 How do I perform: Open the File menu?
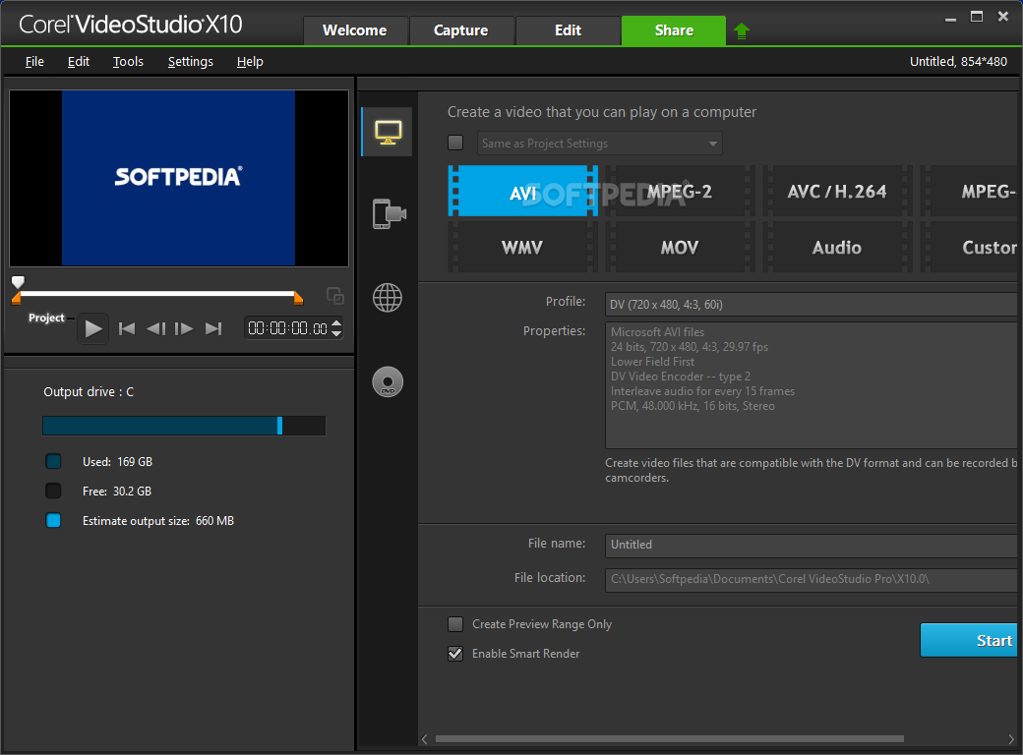34,62
